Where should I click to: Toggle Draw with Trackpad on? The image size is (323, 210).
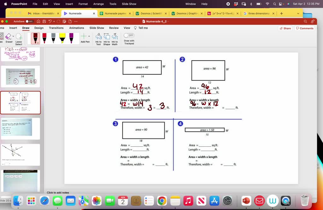tap(129, 35)
